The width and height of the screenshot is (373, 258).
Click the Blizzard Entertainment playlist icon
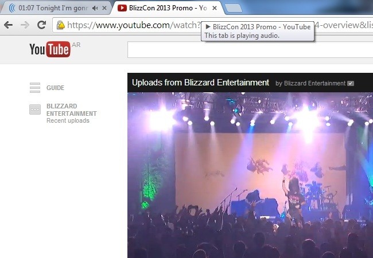[35, 110]
